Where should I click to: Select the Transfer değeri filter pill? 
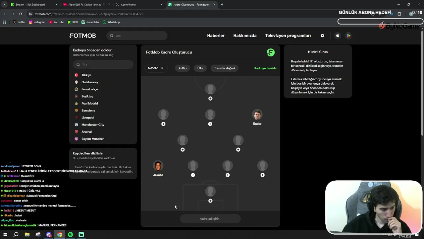pyautogui.click(x=225, y=68)
